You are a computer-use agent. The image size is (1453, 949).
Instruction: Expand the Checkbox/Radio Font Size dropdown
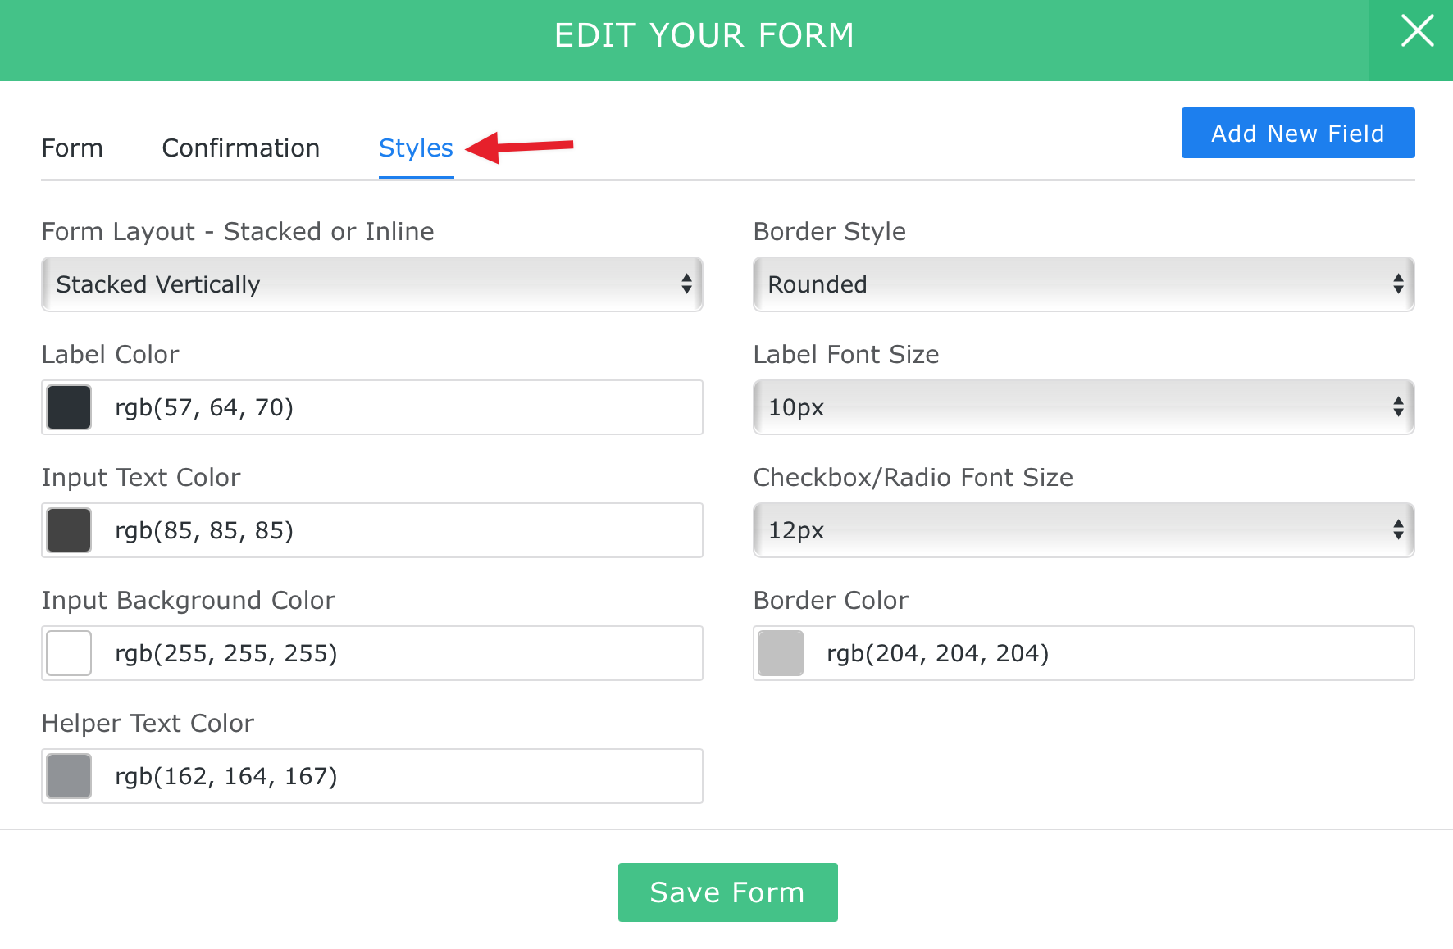(1084, 530)
